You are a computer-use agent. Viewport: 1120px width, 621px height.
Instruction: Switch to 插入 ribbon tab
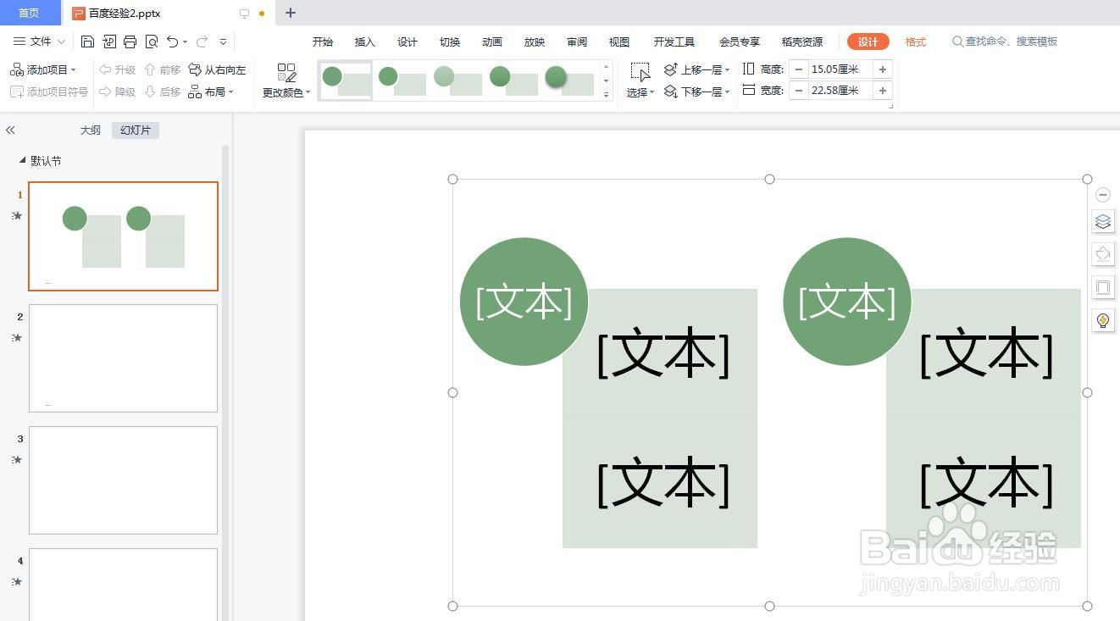(x=365, y=42)
